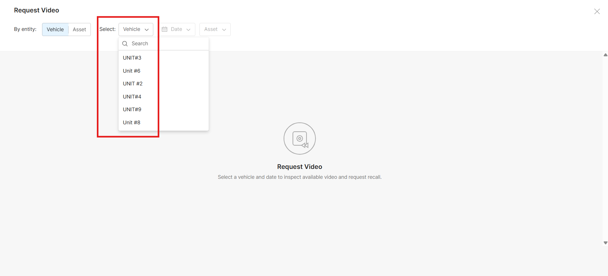Choose UNIT#9 from the dropdown
The image size is (608, 276).
[x=132, y=109]
